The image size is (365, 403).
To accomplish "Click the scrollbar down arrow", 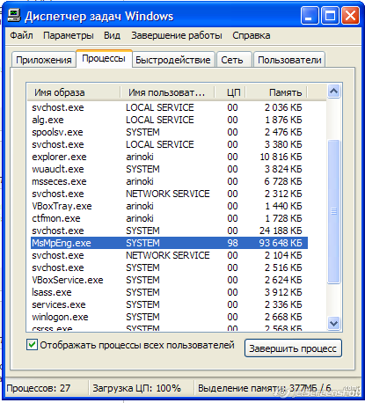I will (334, 323).
